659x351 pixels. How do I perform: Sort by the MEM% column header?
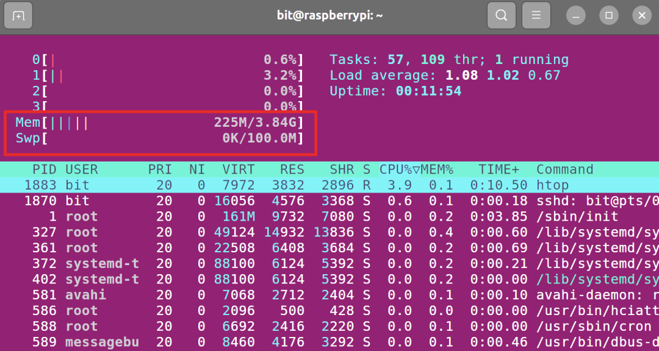tap(437, 169)
